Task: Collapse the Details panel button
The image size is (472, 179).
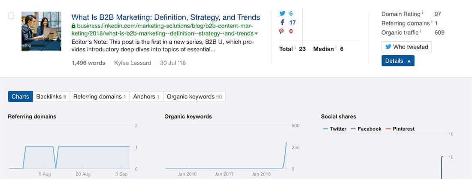Action: click(398, 61)
